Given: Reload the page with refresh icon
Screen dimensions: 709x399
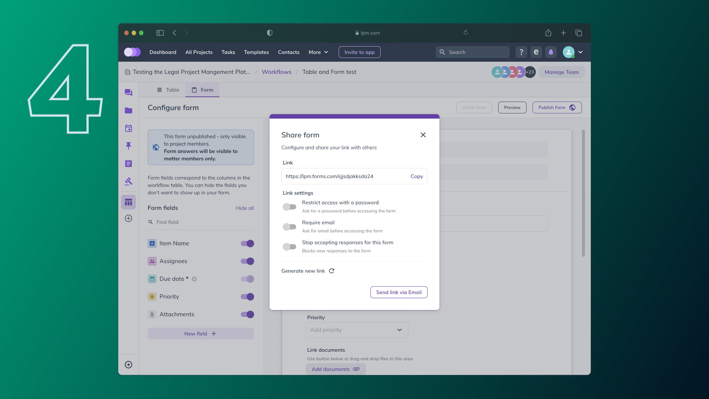Looking at the screenshot, I should pos(466,33).
